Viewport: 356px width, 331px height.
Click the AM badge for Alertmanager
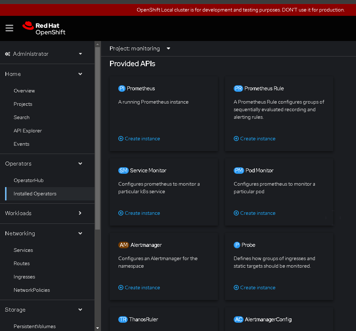pyautogui.click(x=124, y=245)
